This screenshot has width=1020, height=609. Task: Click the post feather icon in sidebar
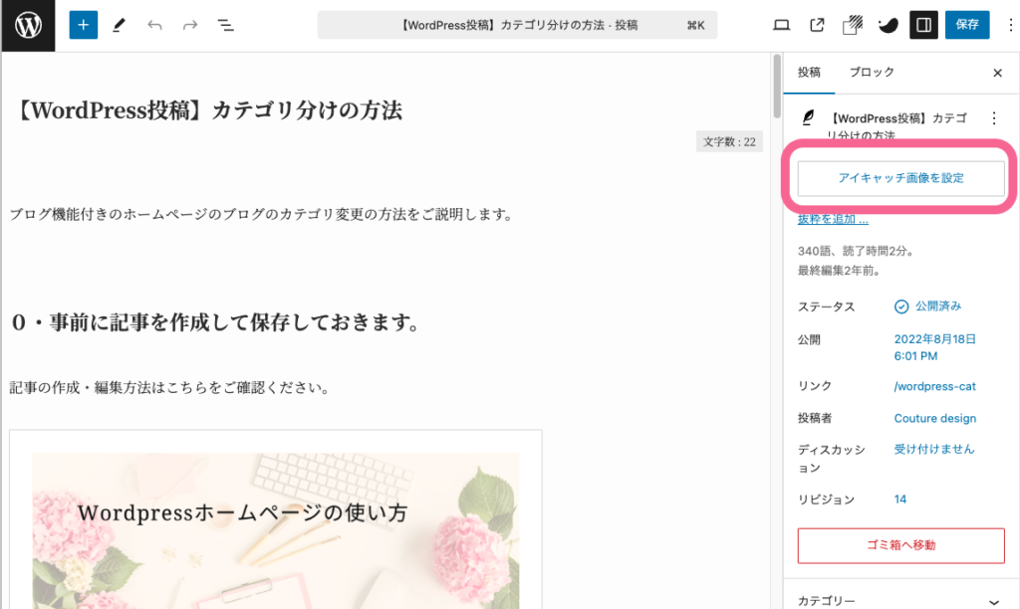tap(808, 117)
